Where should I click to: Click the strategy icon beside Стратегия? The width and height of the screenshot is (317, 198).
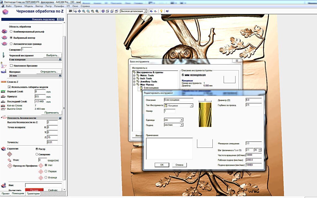(x=3, y=149)
